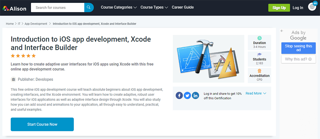Viewport: 320px width, 139px height.
Task: Click the 'Why this ad?' info icon
Action: click(x=310, y=59)
